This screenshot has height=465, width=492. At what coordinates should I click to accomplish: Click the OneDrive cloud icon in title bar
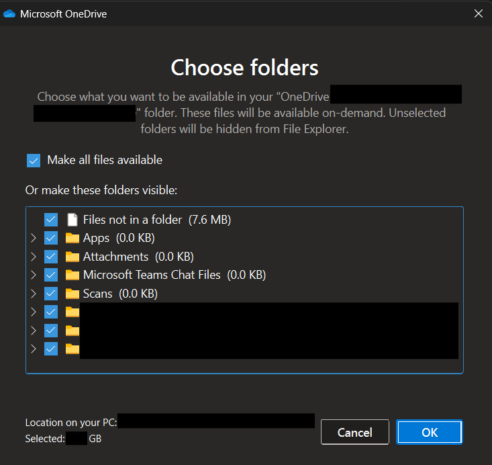(x=9, y=14)
